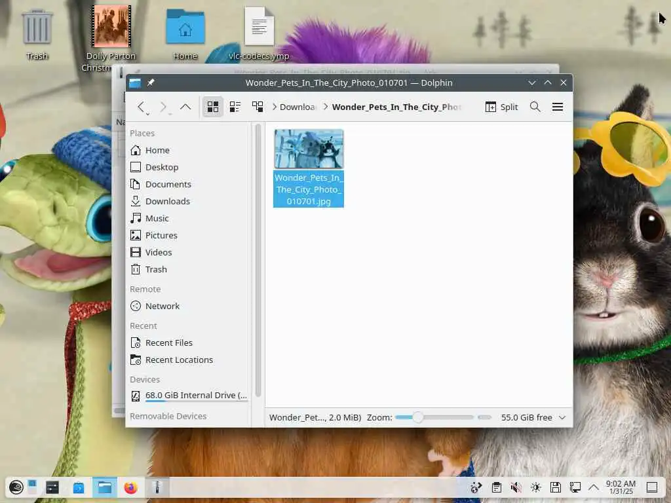This screenshot has width=671, height=503.
Task: Go back in Dolphin navigation history
Action: point(141,107)
